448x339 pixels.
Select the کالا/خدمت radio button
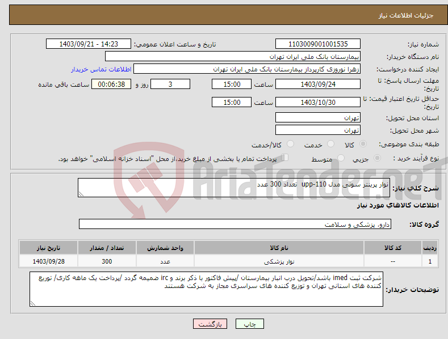pos(290,144)
